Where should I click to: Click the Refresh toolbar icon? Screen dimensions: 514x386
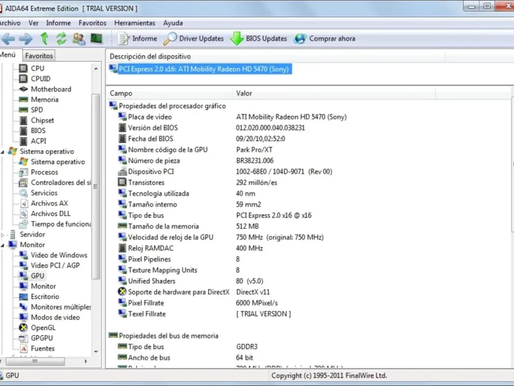[x=61, y=39]
